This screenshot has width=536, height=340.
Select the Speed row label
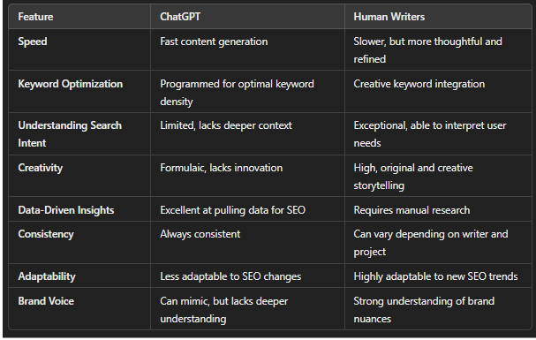coord(33,42)
